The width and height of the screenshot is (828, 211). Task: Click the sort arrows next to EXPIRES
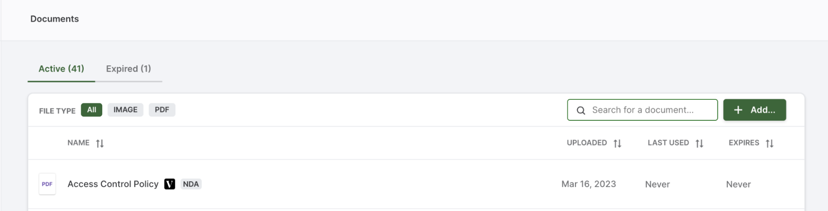tap(770, 143)
